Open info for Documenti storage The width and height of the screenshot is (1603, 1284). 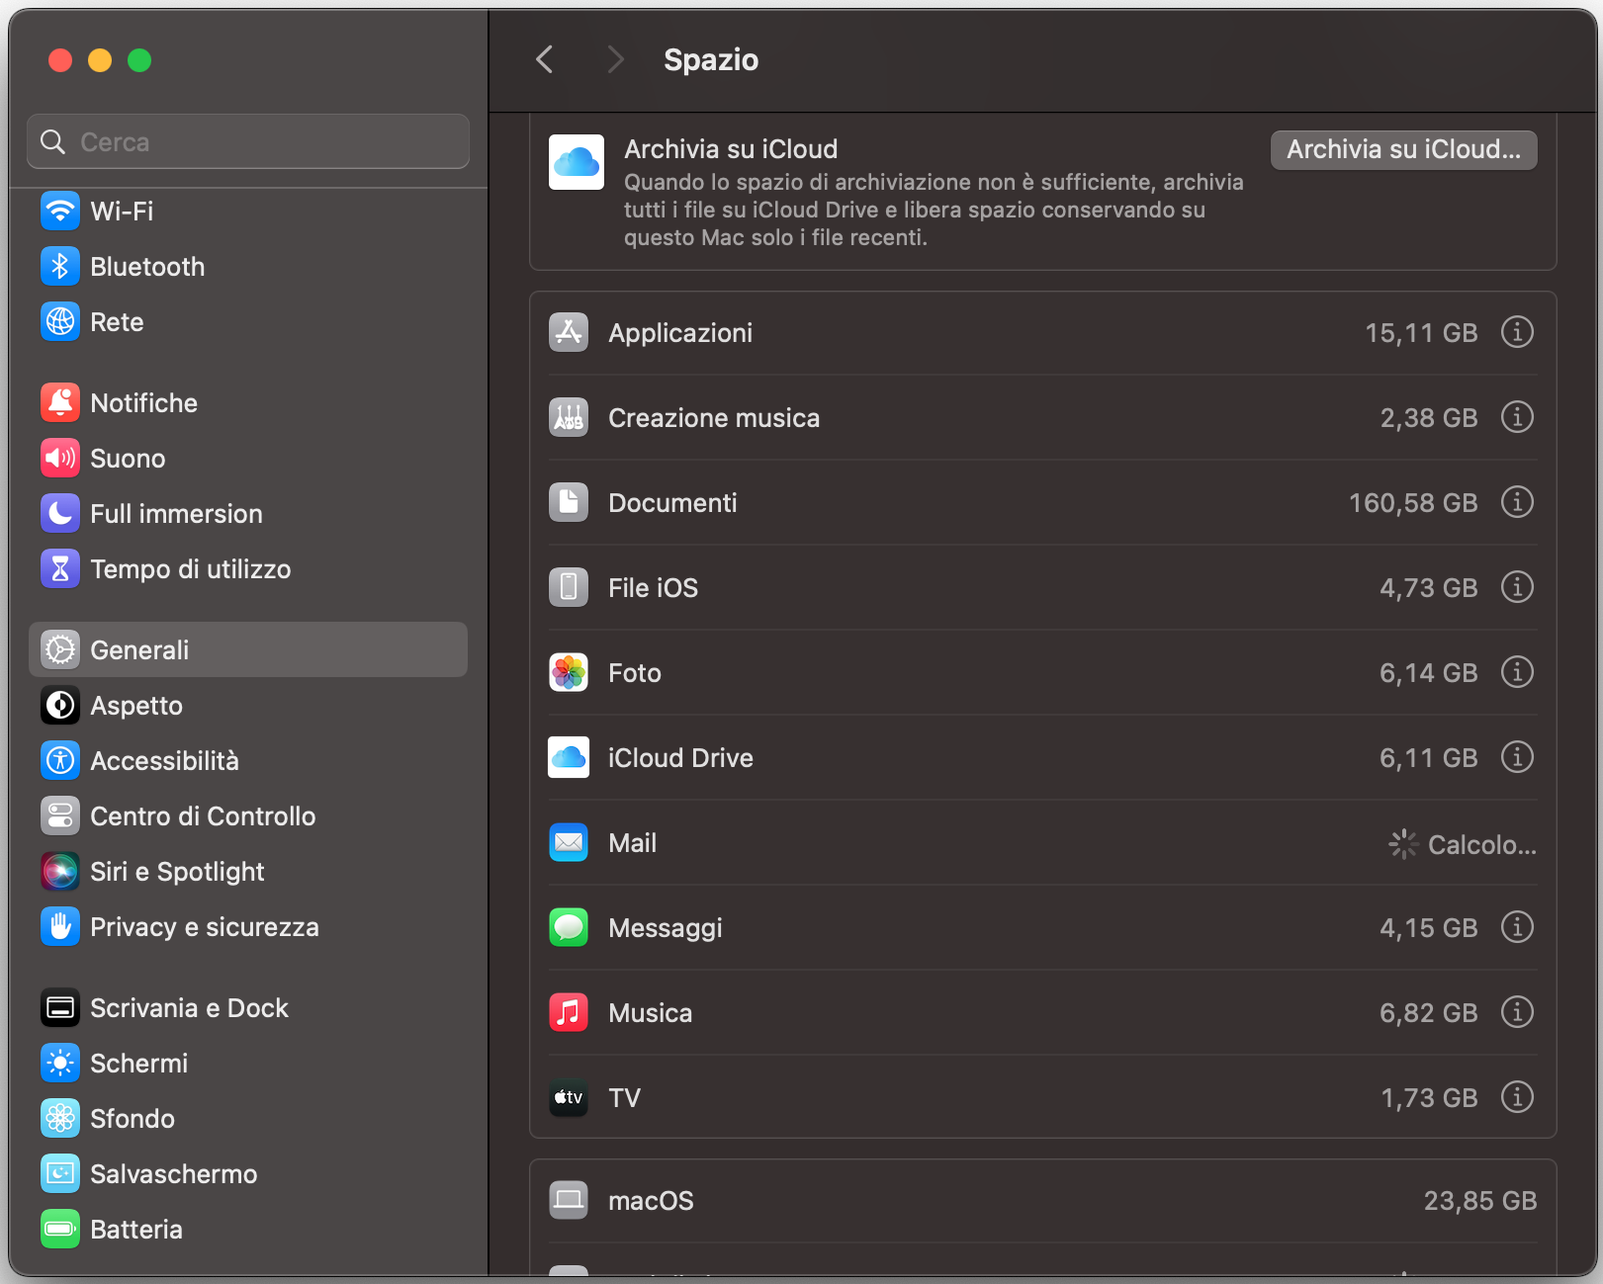pos(1517,502)
